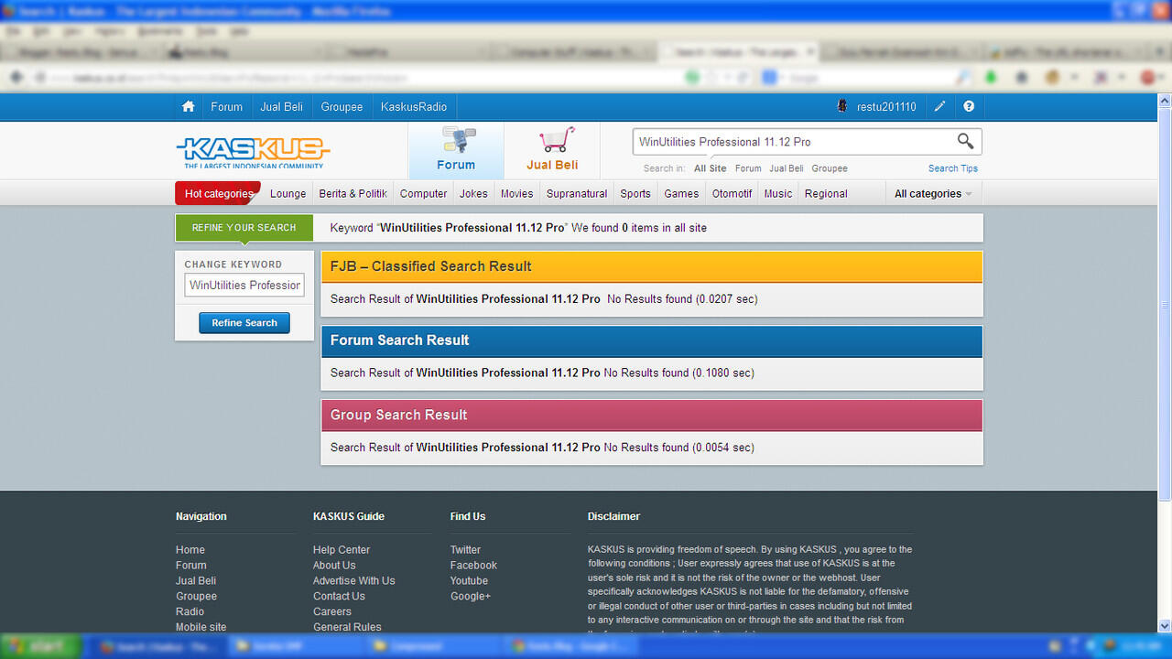Open the Regional category
The height and width of the screenshot is (659, 1172).
(826, 193)
